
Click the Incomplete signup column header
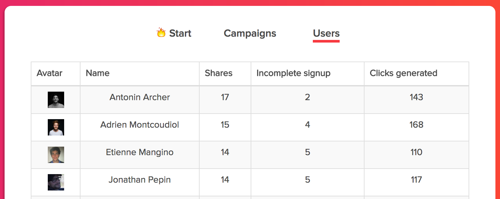293,73
